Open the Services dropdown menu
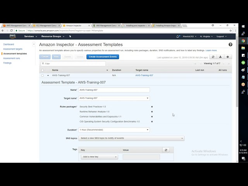The width and height of the screenshot is (248, 186). 31,36
